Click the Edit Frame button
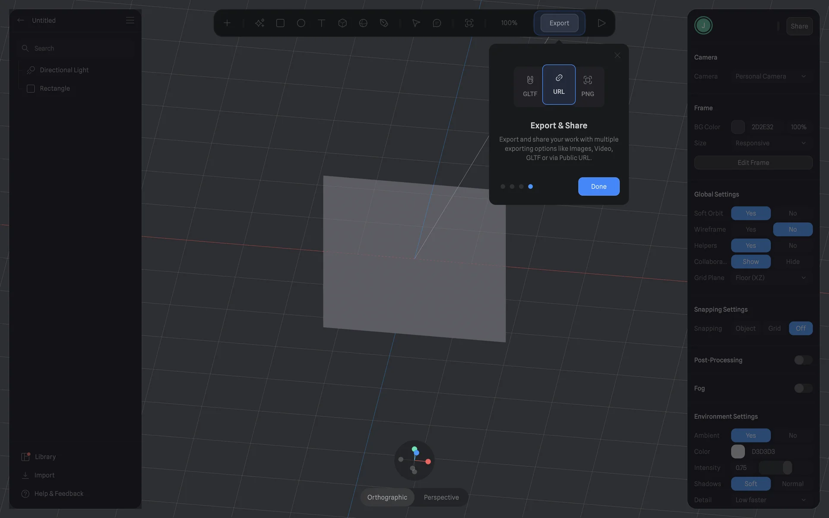The image size is (829, 518). pos(753,163)
